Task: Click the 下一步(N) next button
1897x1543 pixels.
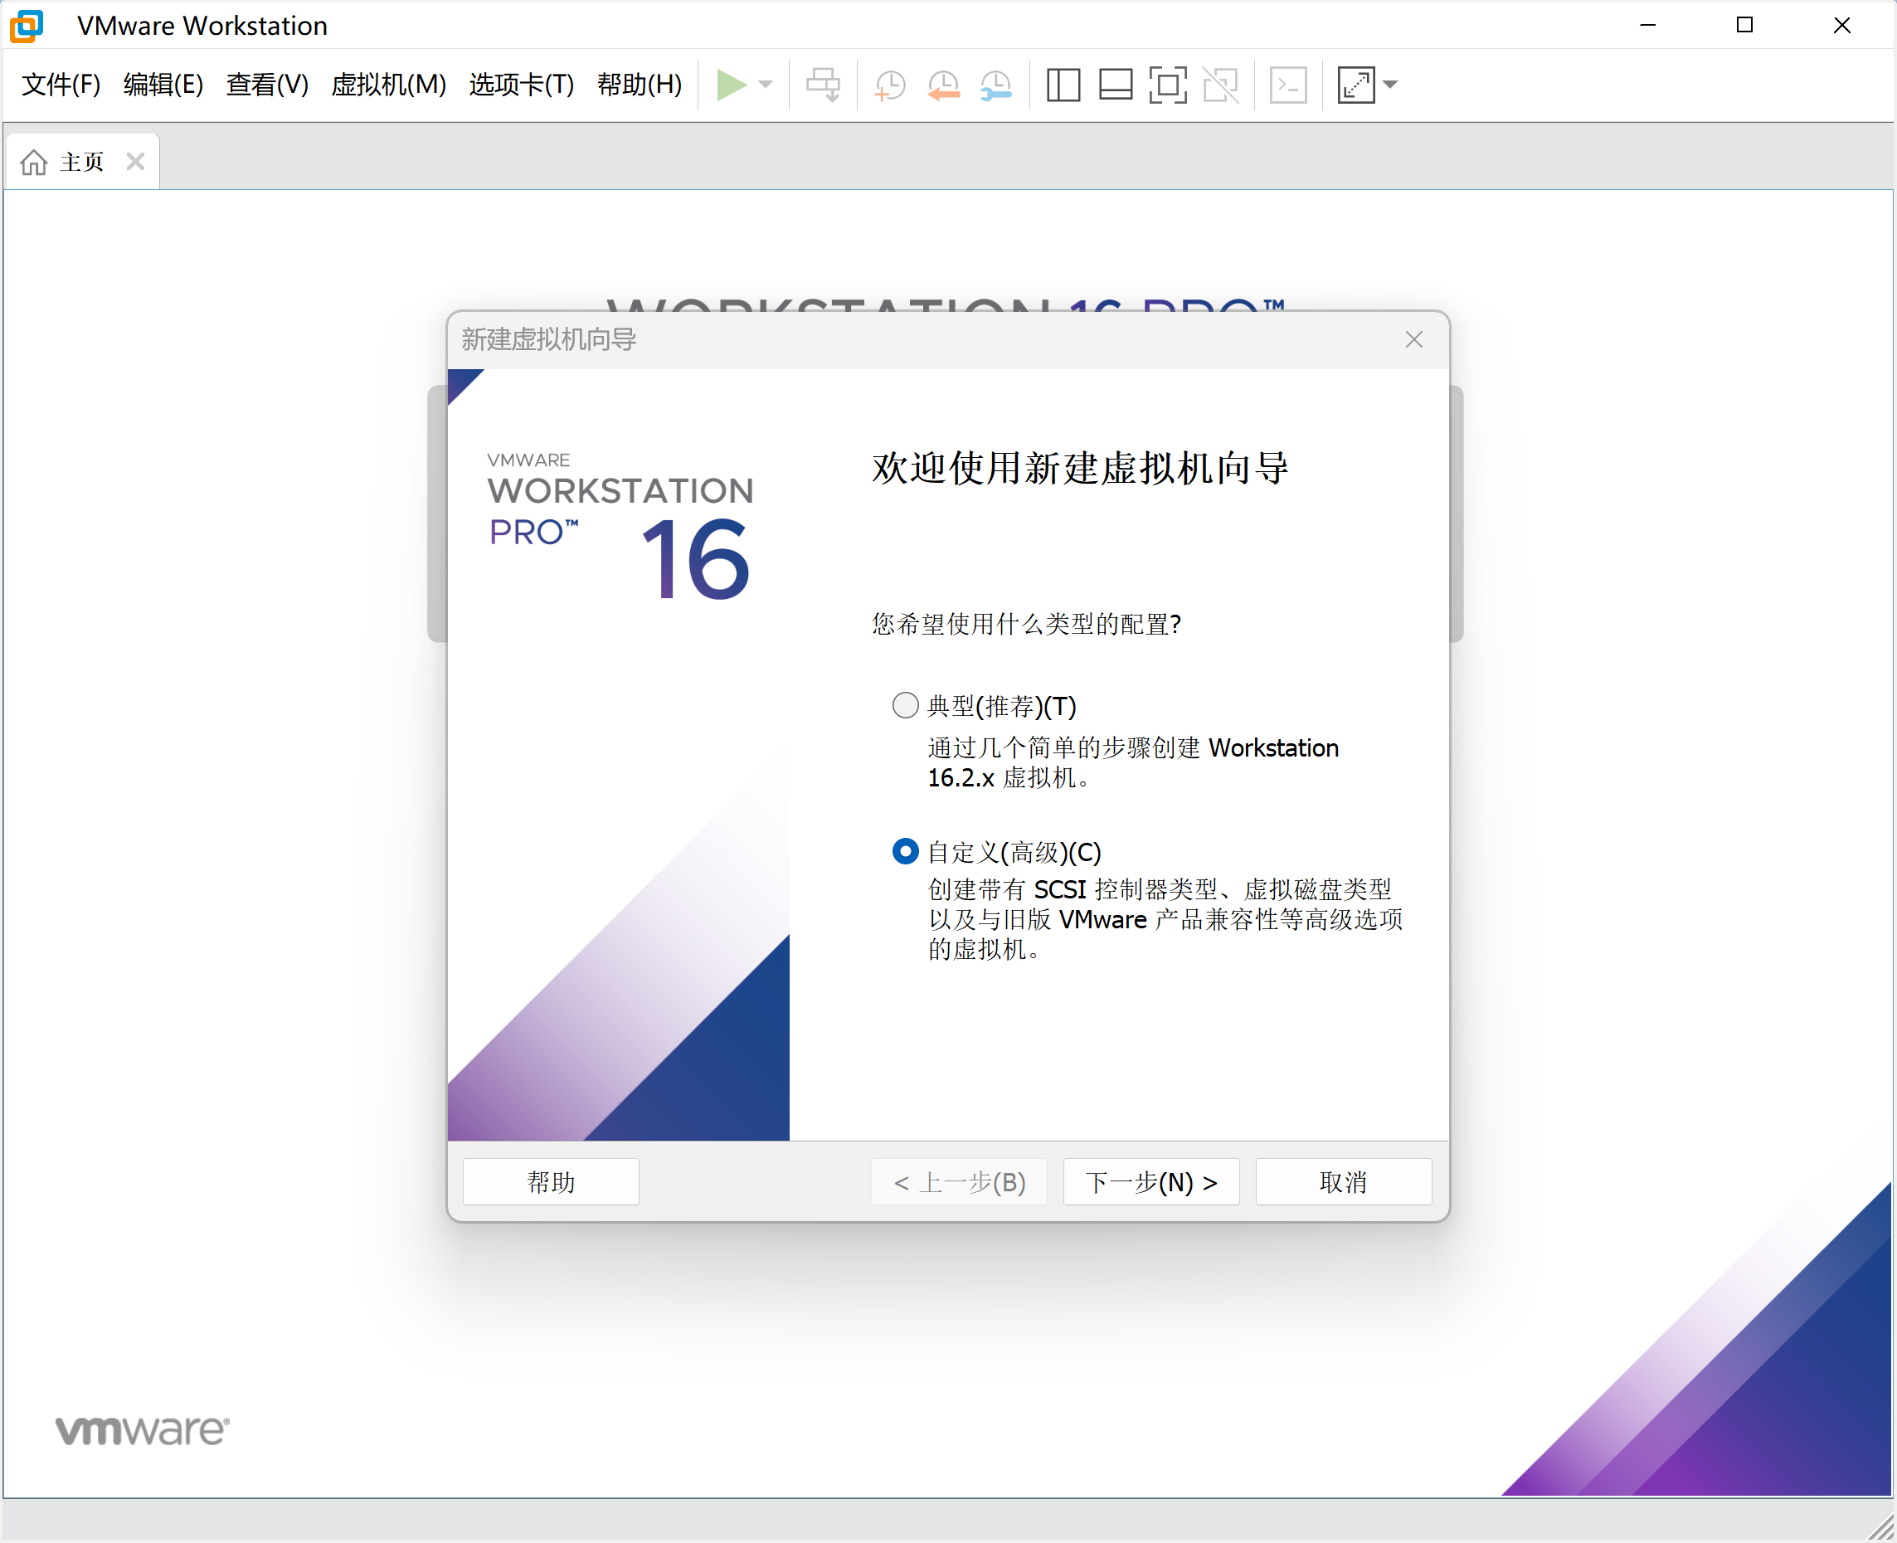Action: coord(1151,1181)
